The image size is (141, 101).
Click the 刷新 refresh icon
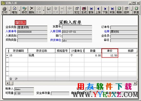pos(119,10)
